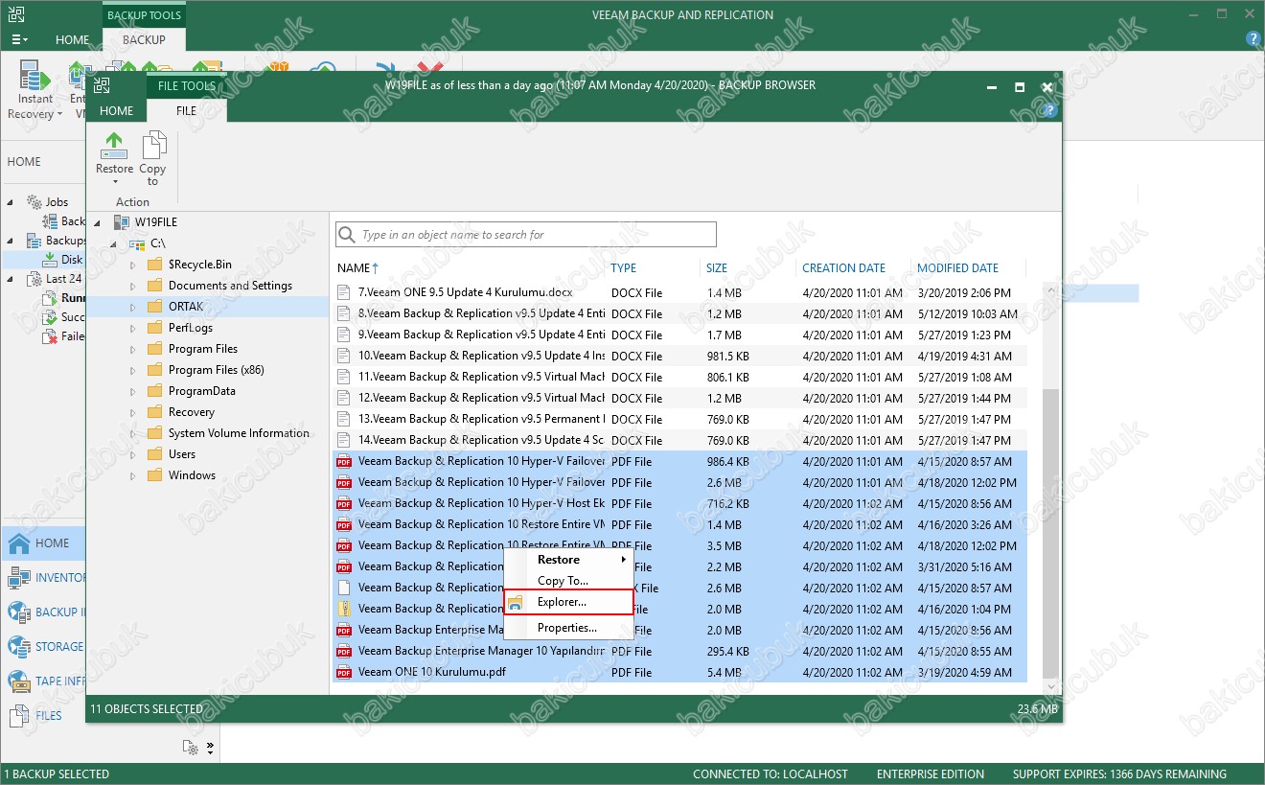Click the file list scrollbar down arrow
This screenshot has height=785, width=1265.
pos(1050,686)
